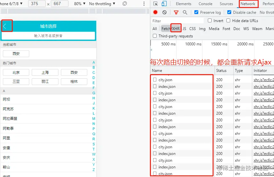
Task: Click the 10000 ms mark in network timeline
Action: [x=193, y=44]
